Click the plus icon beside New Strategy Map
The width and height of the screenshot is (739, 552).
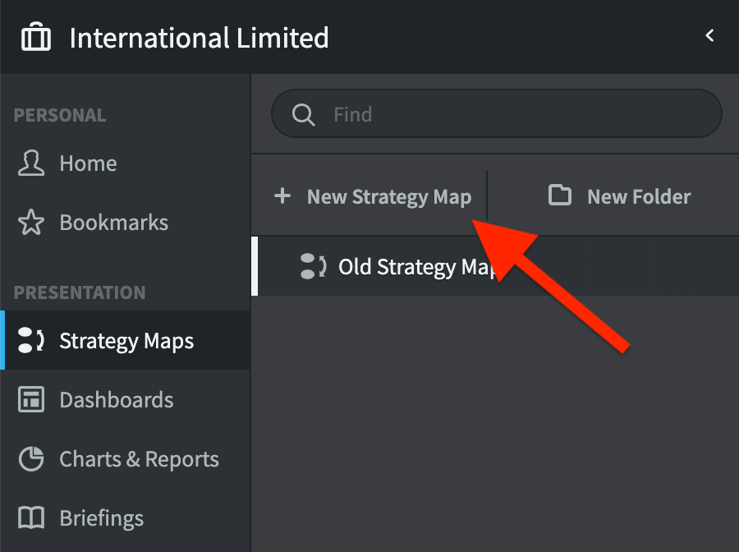click(x=282, y=196)
